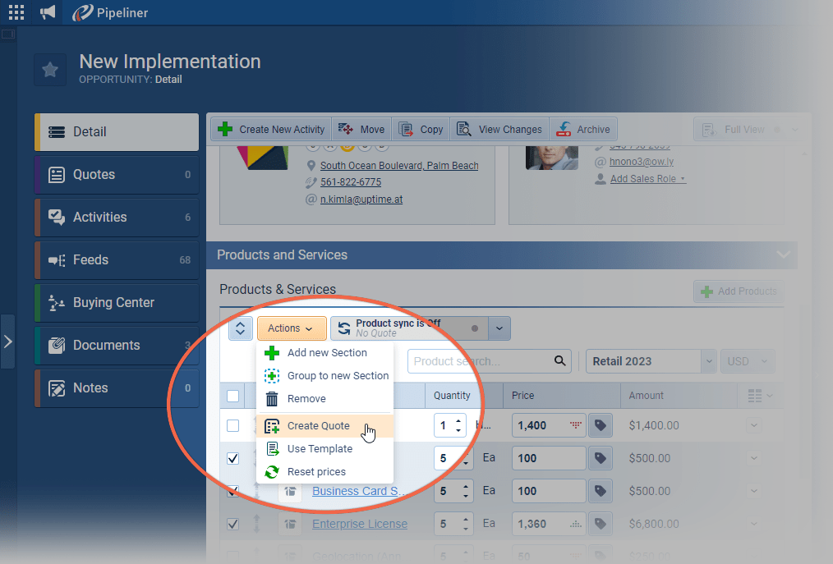Click the View Changes toolbar button

[x=499, y=129]
